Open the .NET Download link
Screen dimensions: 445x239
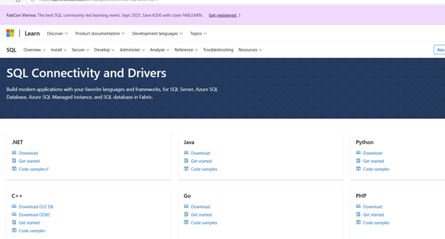(29, 153)
